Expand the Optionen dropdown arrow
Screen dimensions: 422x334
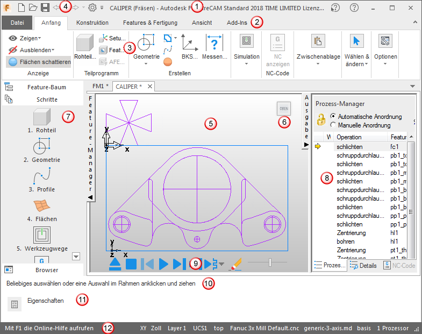tap(385, 64)
